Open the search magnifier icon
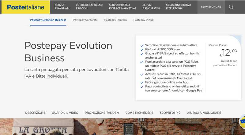This screenshot has width=245, height=135. pyautogui.click(x=231, y=7)
